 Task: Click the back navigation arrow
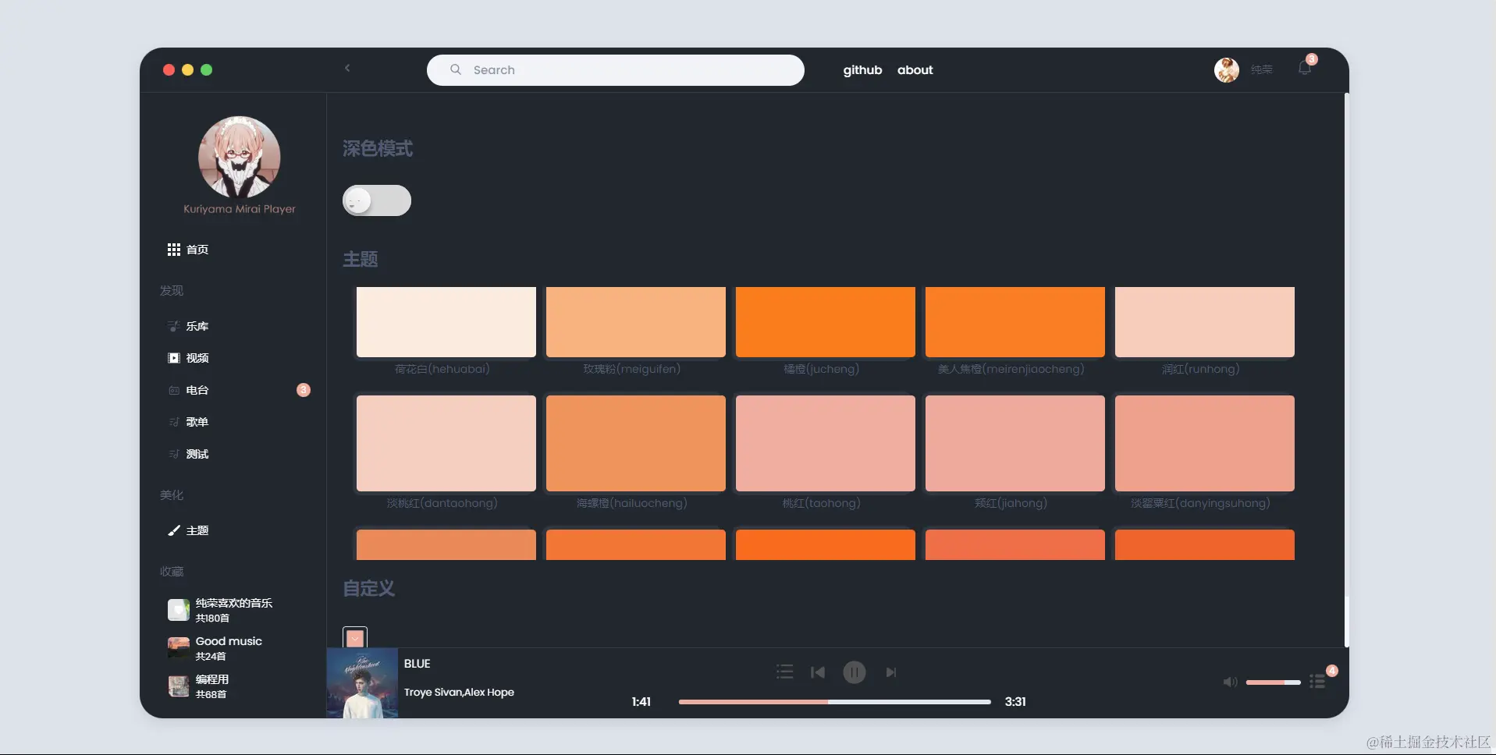pos(348,67)
